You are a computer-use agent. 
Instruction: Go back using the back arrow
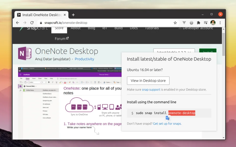pos(17,23)
